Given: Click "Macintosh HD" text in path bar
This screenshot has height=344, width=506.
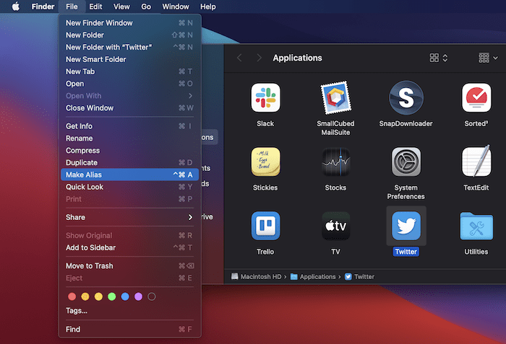Looking at the screenshot, I should click(x=261, y=277).
